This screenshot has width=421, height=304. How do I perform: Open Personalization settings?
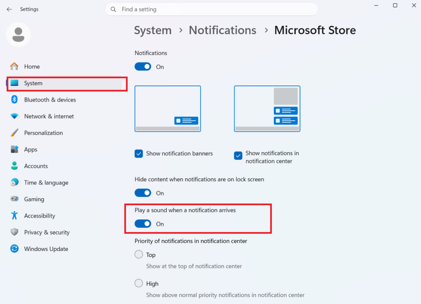pos(65,133)
